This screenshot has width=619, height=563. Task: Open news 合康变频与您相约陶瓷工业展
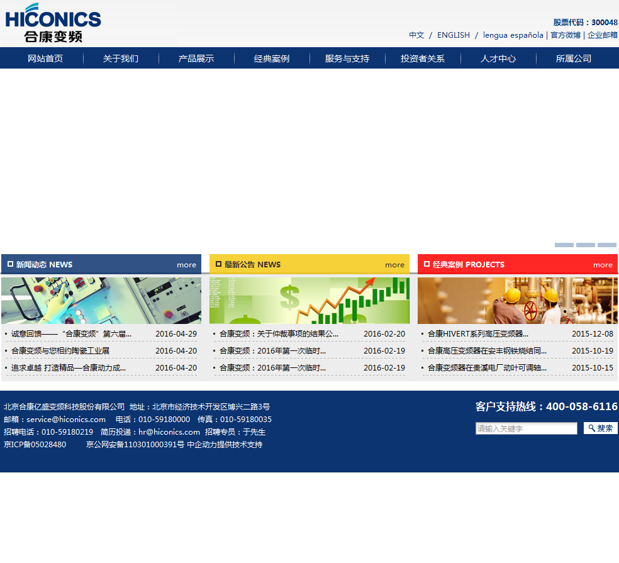click(x=60, y=351)
